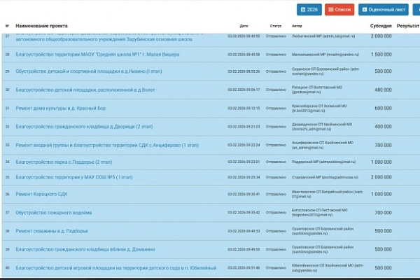
Task: Sort by the Субсидия column header
Action: pyautogui.click(x=381, y=25)
